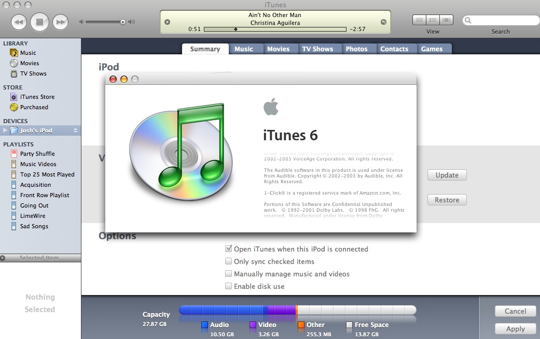Click the Update button
Image resolution: width=540 pixels, height=339 pixels.
pos(447,175)
